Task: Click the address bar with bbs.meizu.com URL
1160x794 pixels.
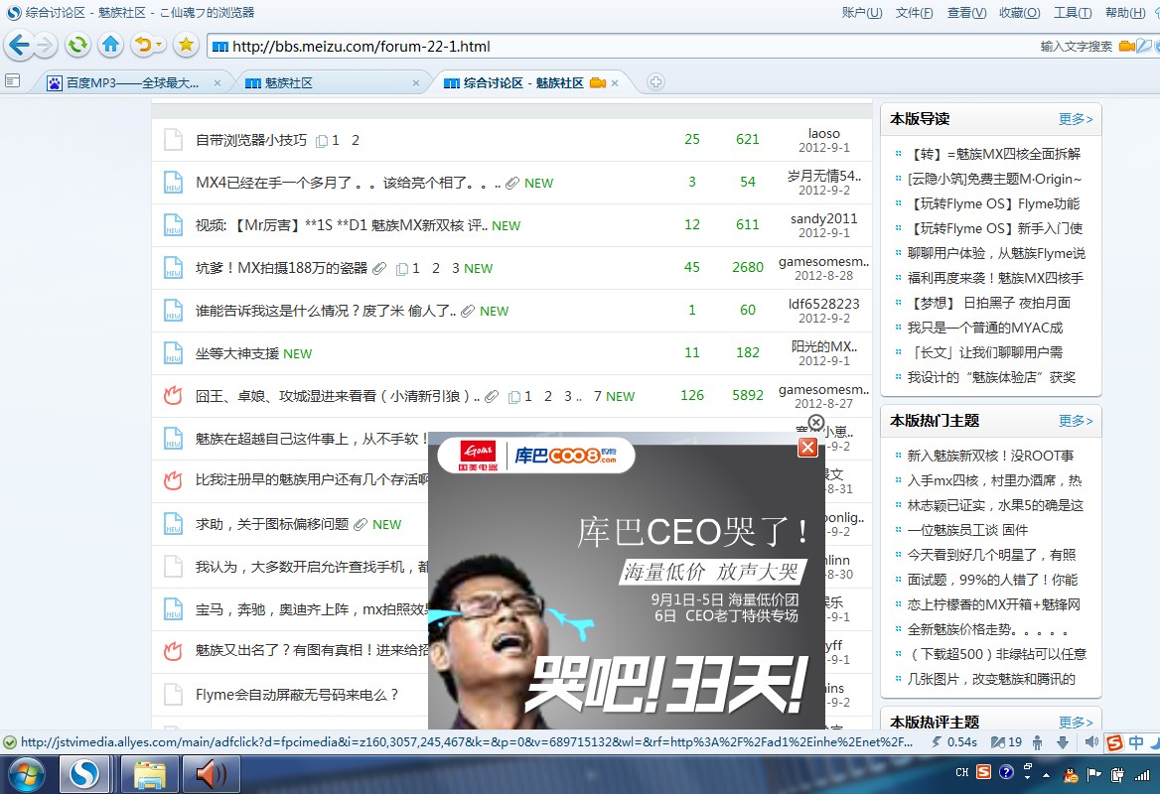Action: pyautogui.click(x=622, y=47)
